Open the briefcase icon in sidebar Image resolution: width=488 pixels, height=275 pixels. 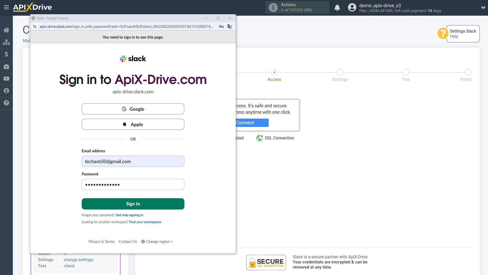pos(6,67)
